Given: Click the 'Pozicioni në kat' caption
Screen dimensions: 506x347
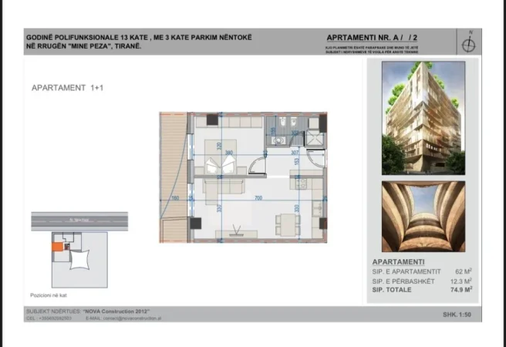Looking at the screenshot, I should [49, 295].
